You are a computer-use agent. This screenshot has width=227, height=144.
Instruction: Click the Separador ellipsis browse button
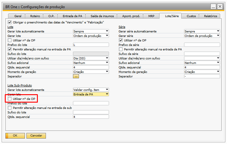(76, 76)
